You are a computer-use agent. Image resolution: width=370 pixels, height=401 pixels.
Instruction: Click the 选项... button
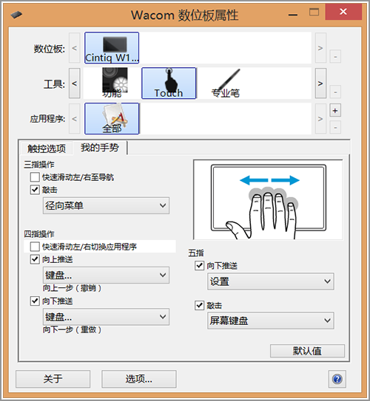pos(139,379)
